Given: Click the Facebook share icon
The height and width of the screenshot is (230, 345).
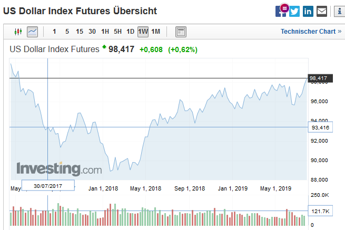Looking at the screenshot, I should click(x=281, y=11).
